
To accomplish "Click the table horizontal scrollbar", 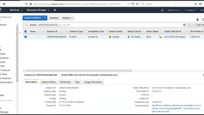I will 78,71.
